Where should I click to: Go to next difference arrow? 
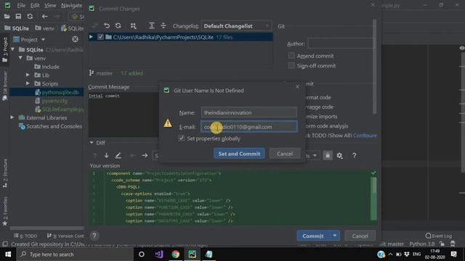pyautogui.click(x=107, y=155)
